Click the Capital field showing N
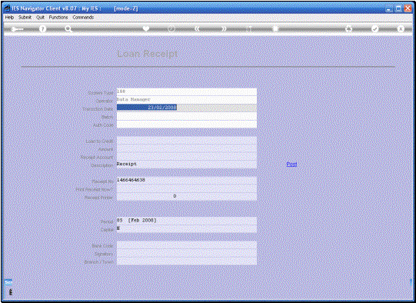This screenshot has width=416, height=303. (x=187, y=228)
